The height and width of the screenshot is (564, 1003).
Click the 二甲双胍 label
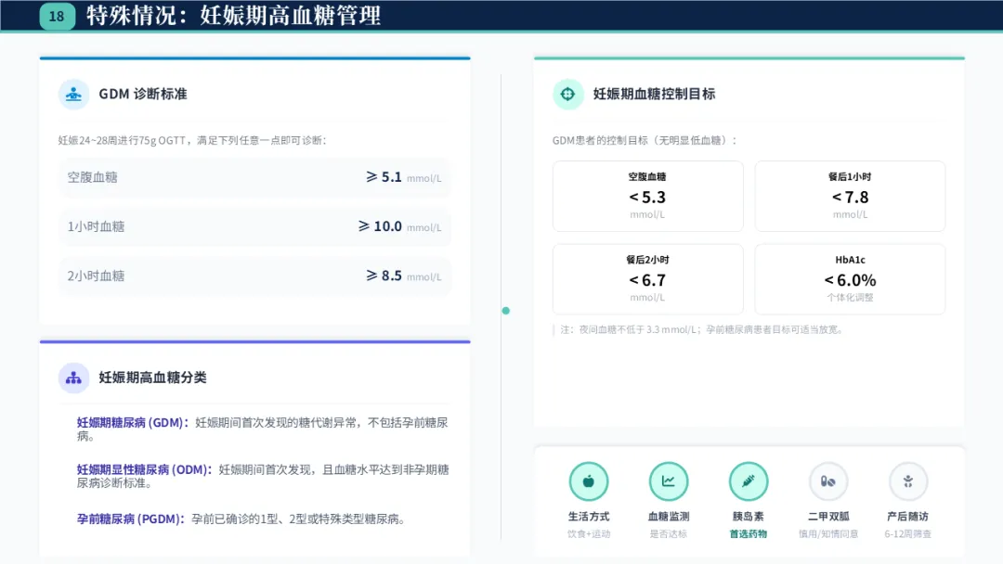[828, 517]
